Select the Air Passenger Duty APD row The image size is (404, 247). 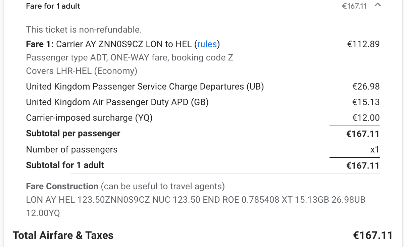tap(117, 102)
